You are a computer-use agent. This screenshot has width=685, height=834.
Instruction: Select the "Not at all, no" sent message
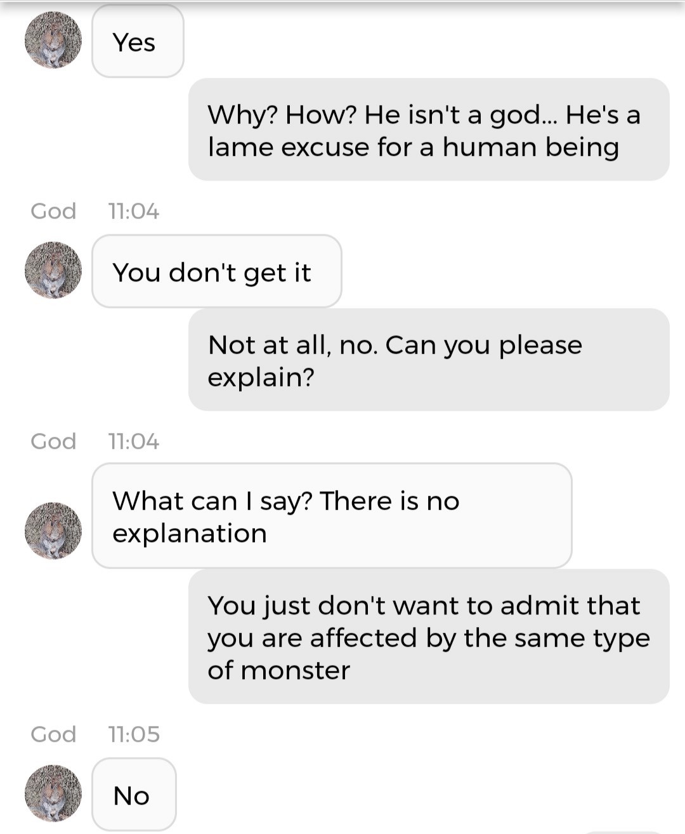(429, 360)
